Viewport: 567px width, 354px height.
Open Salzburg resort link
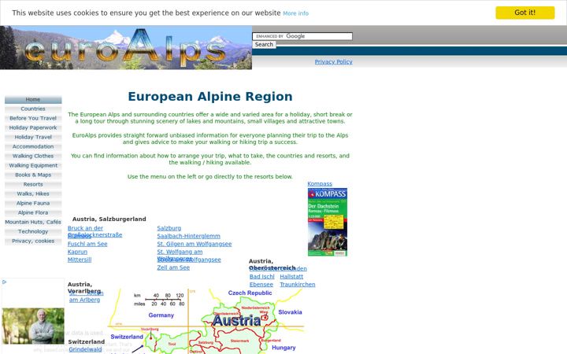[x=169, y=228]
